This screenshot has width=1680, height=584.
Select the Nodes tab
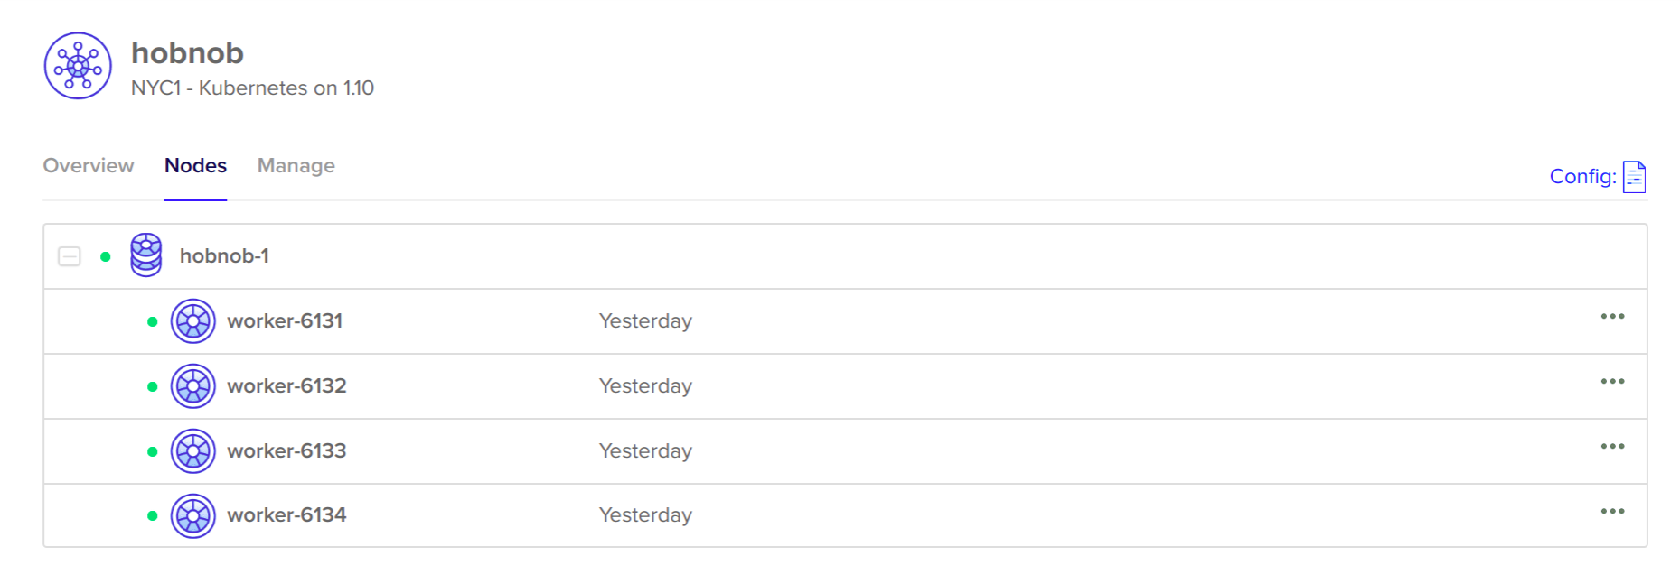click(195, 166)
